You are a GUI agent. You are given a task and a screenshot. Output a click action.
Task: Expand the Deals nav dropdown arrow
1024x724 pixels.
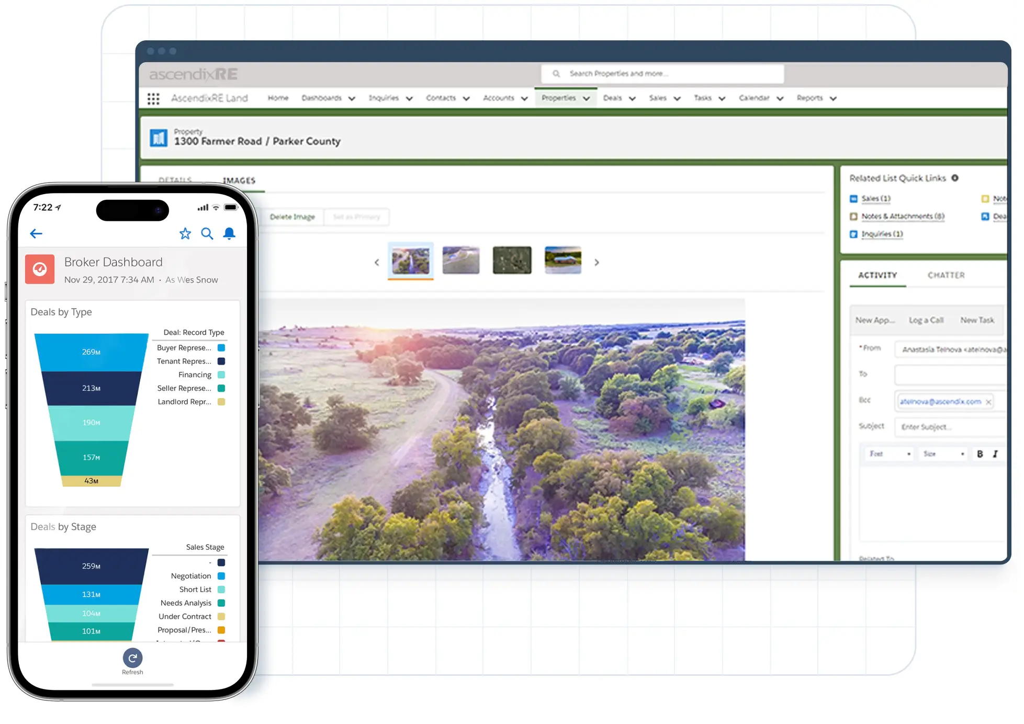[x=632, y=98]
